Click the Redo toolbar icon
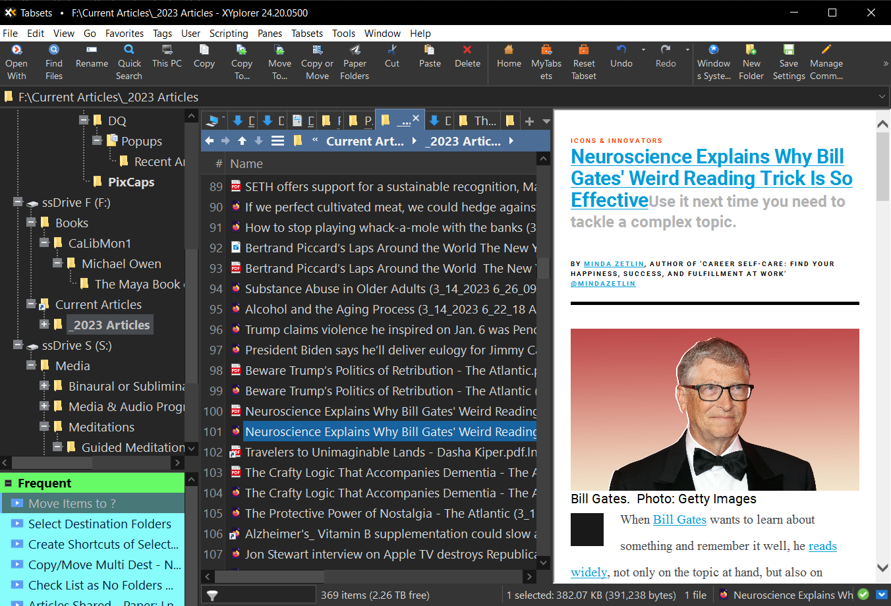This screenshot has height=606, width=891. click(666, 49)
